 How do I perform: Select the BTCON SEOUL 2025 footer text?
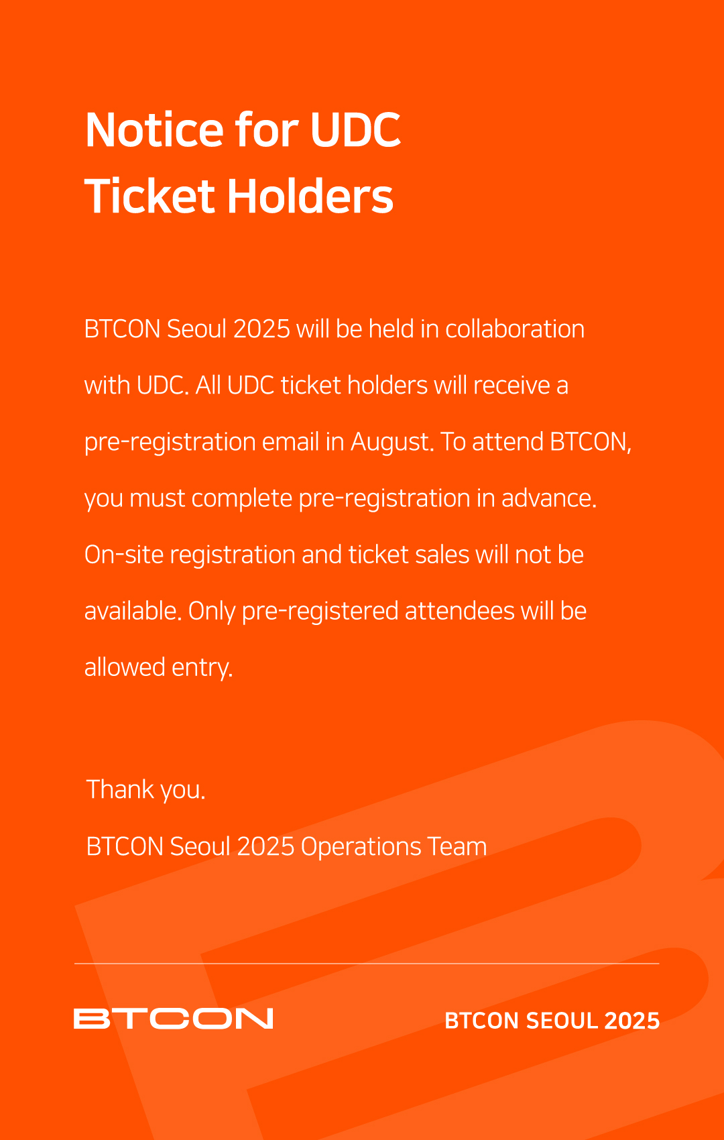coord(552,1021)
